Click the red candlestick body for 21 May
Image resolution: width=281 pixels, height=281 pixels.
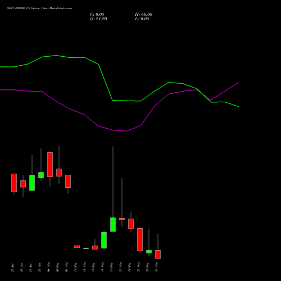click(131, 224)
